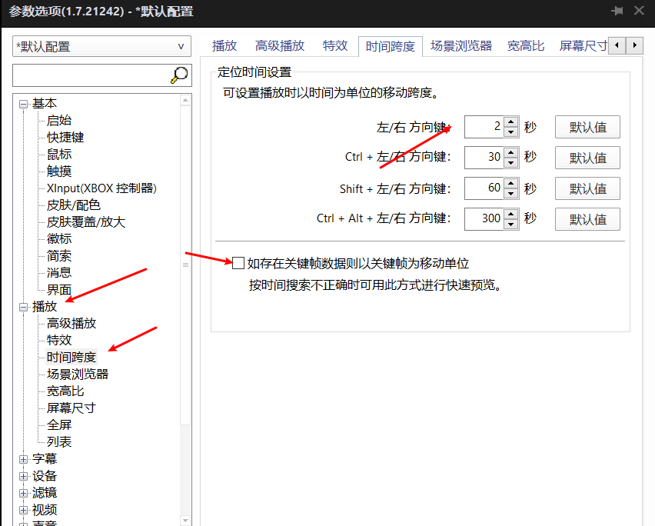Select 屏幕尺寸 in the left tree
Screen dimensions: 655x526
[71, 408]
